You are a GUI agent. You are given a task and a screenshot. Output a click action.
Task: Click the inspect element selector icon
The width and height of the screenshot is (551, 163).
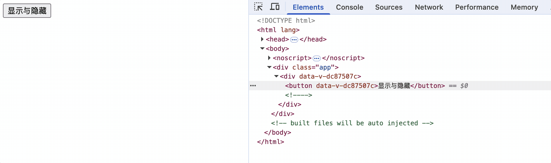[258, 7]
